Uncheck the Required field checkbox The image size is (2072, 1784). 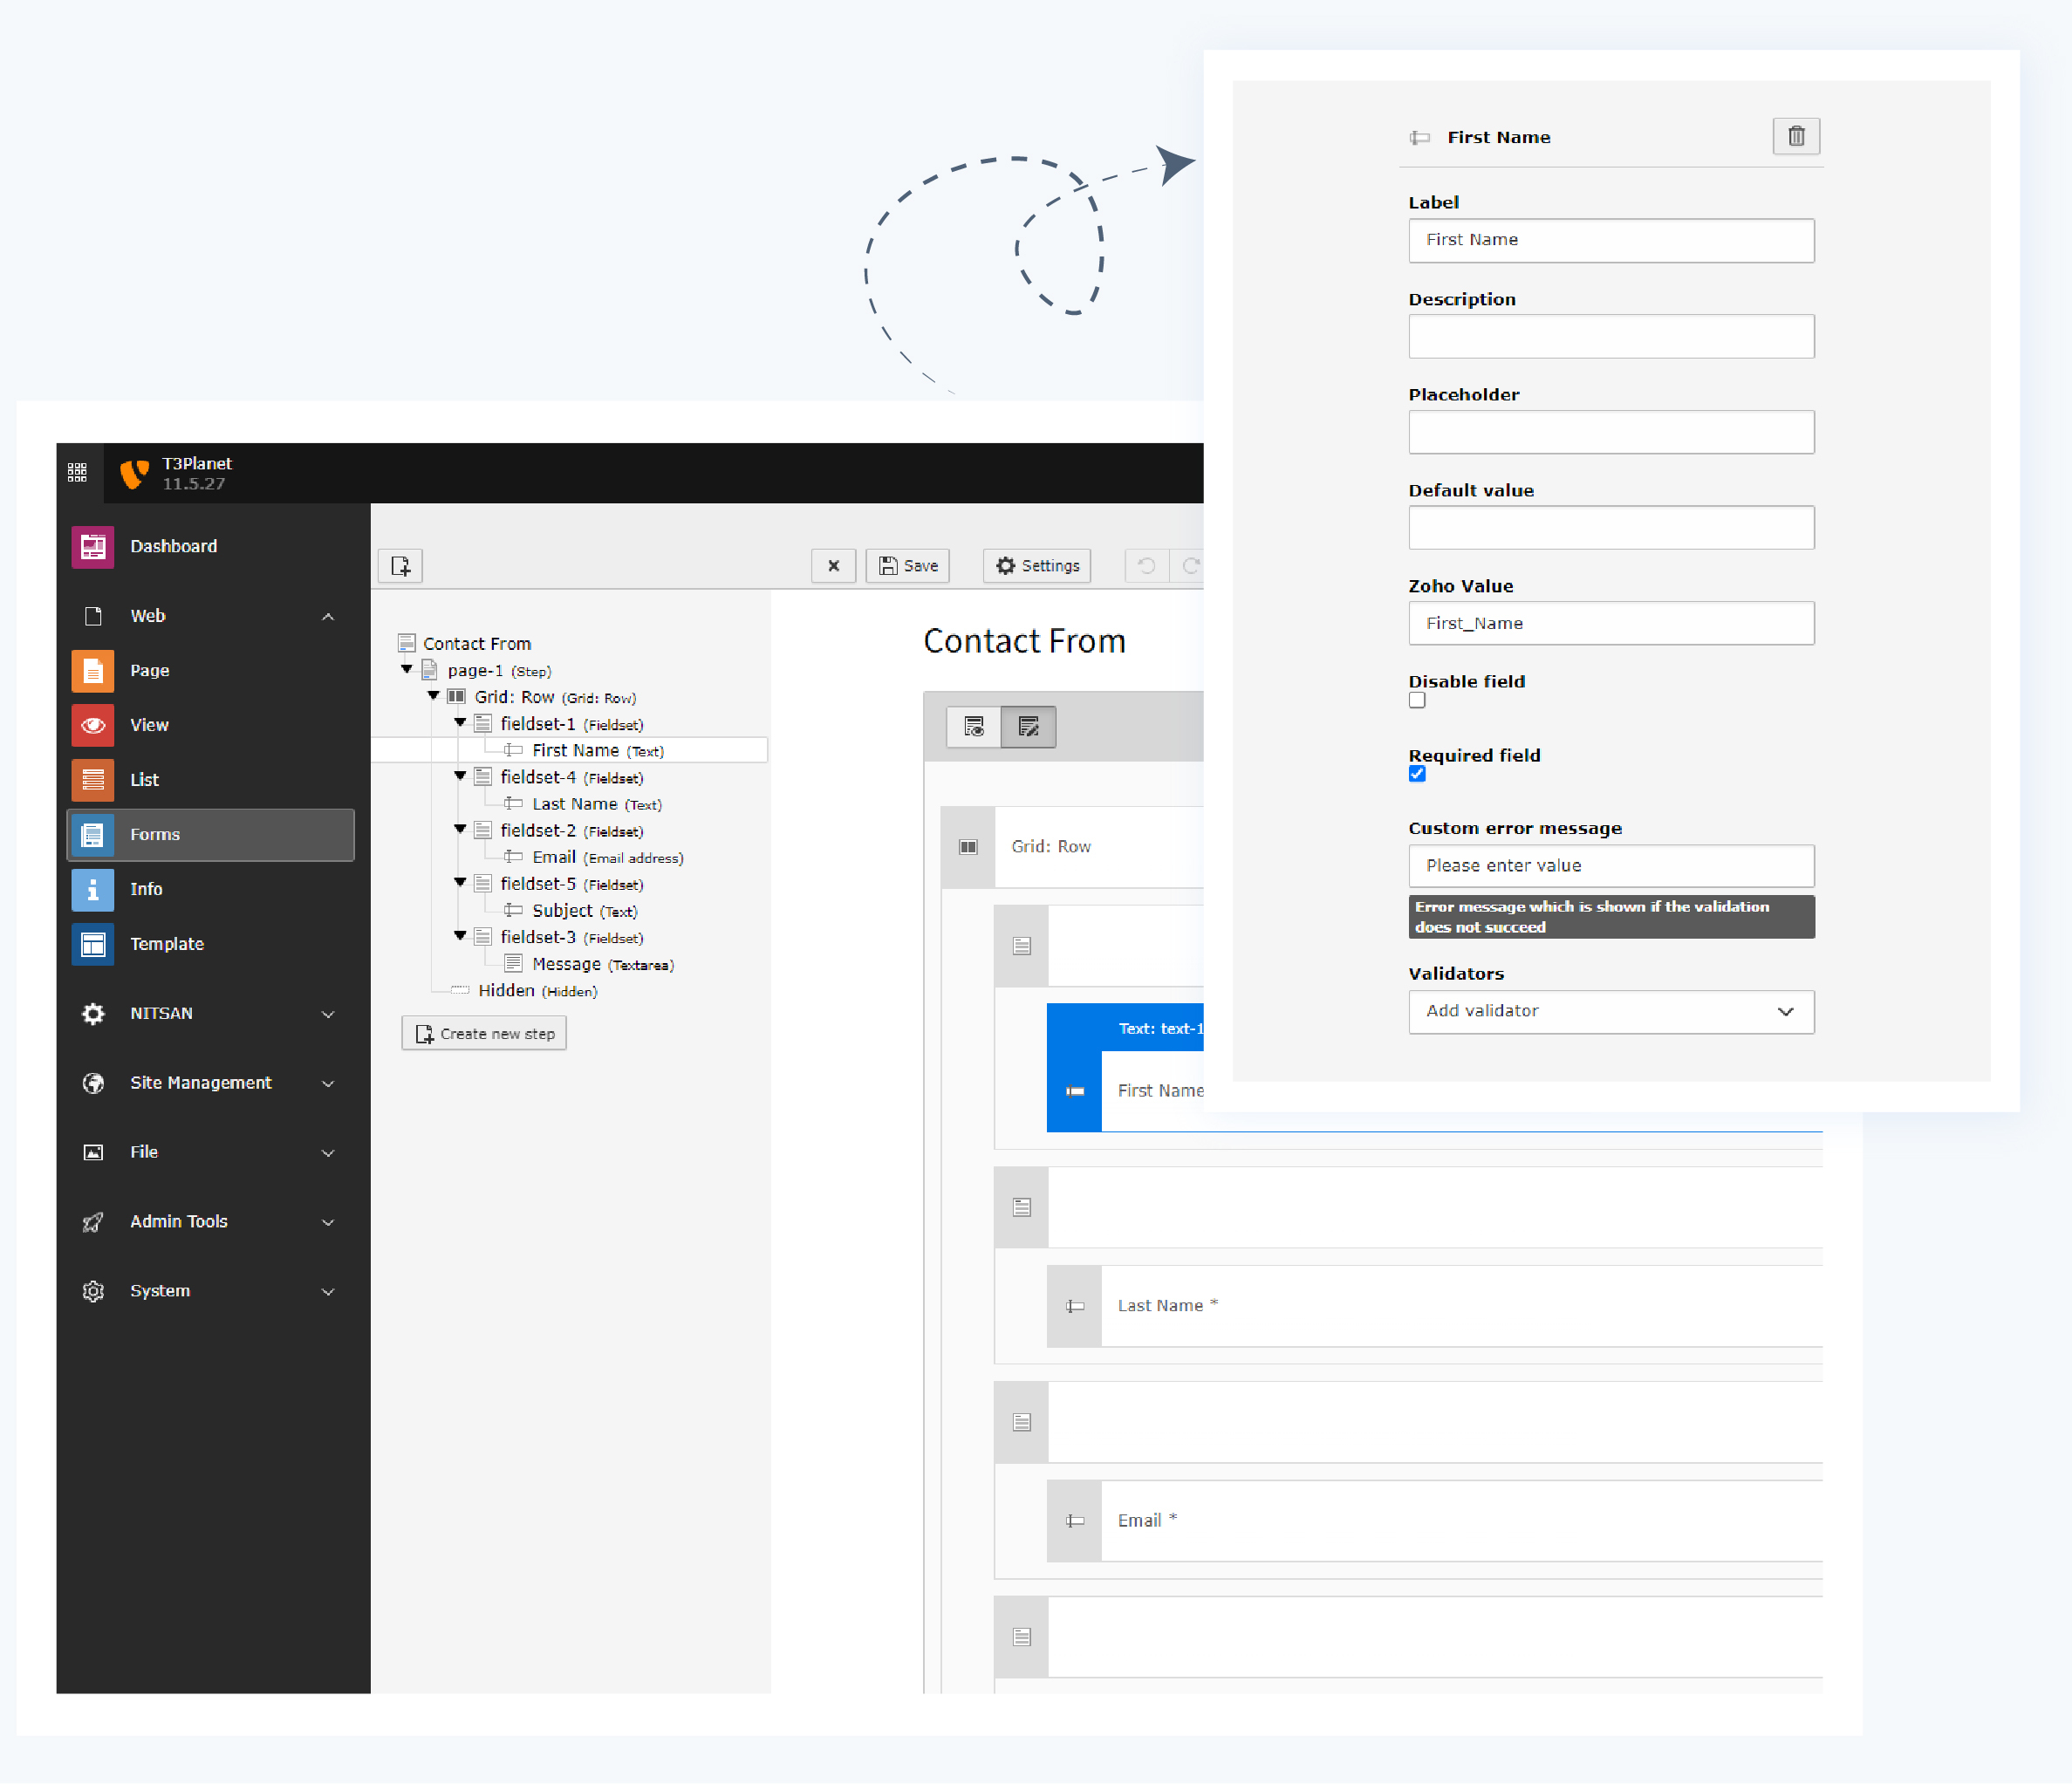tap(1417, 774)
